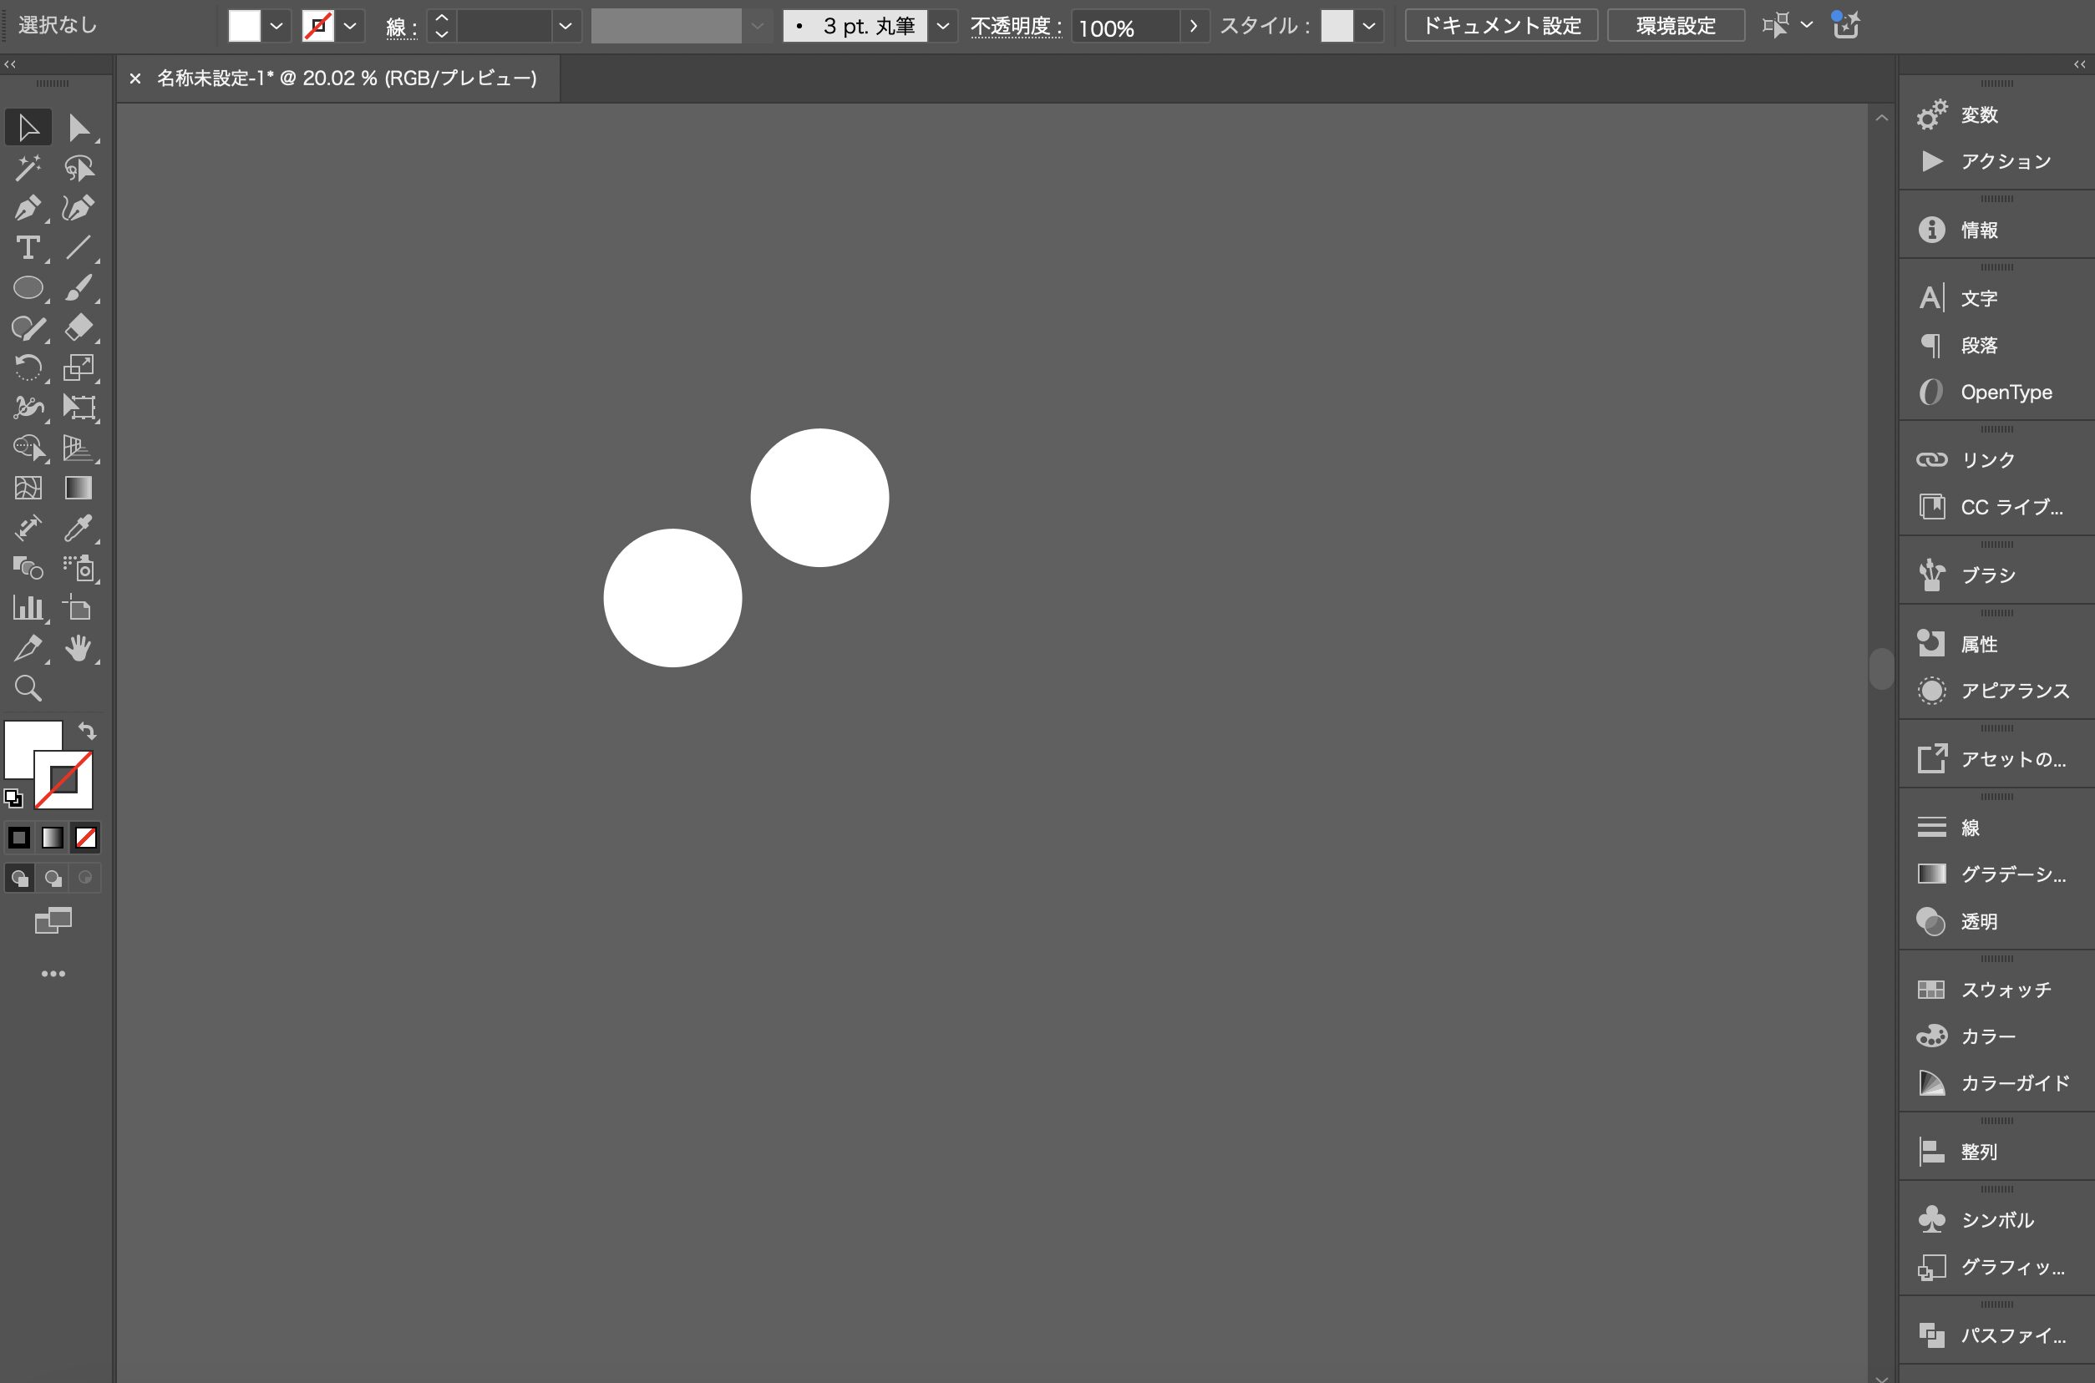Select the Zoom tool
The image size is (2095, 1383).
28,688
